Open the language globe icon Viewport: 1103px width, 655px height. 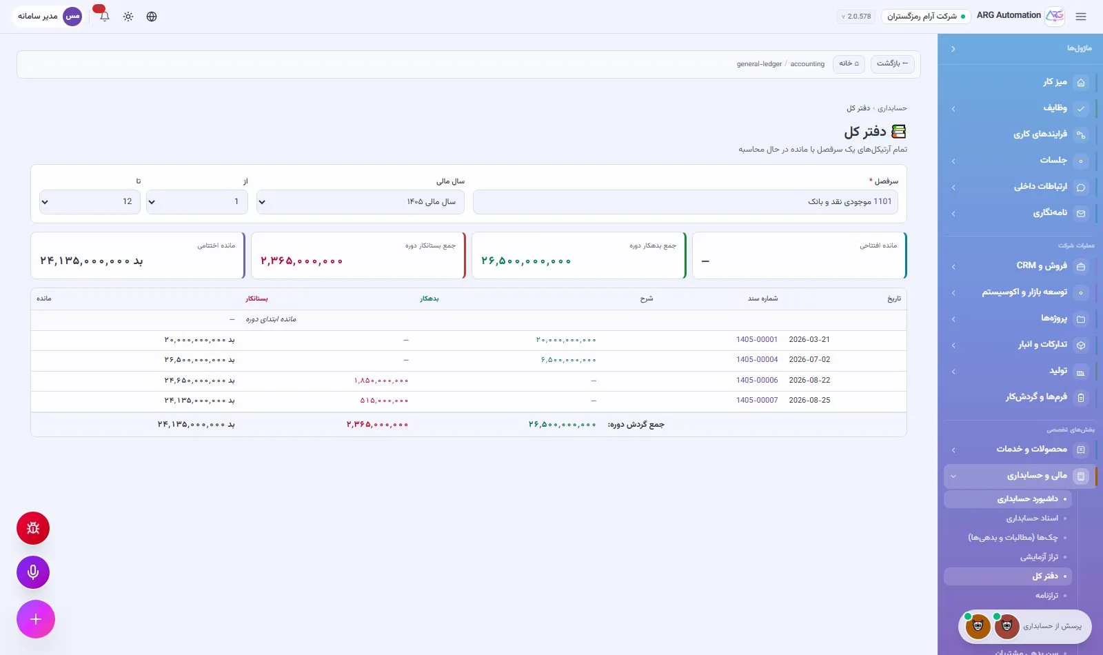[152, 17]
